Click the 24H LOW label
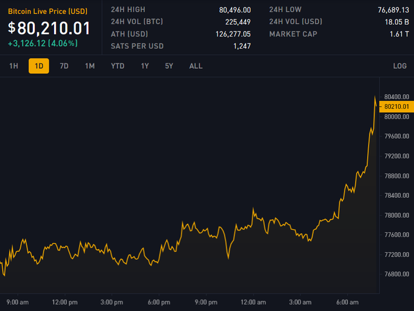 286,10
